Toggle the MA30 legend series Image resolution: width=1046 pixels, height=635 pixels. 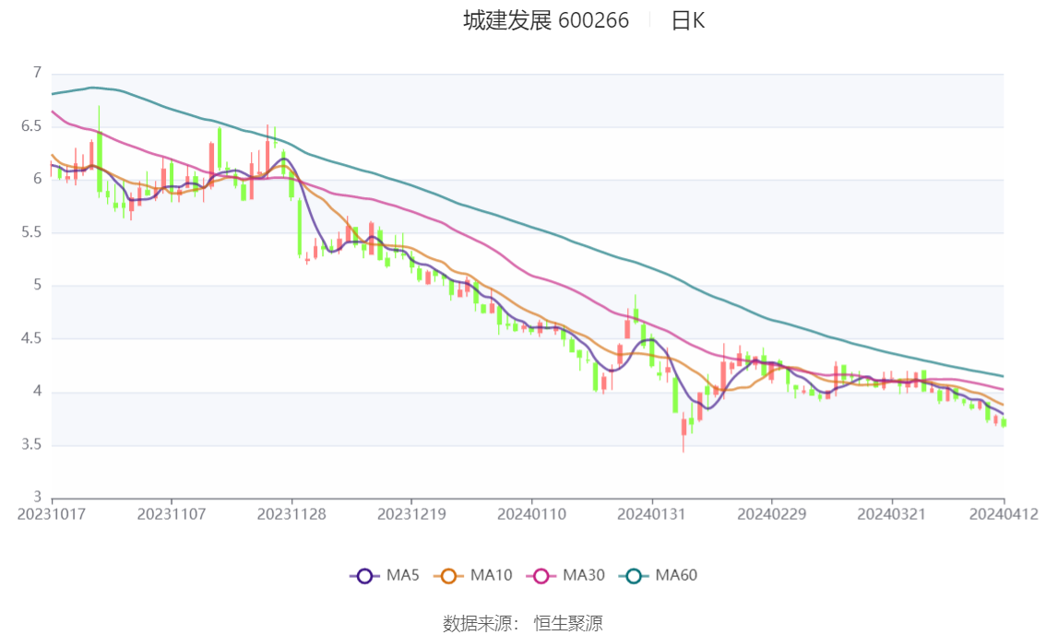tap(565, 576)
